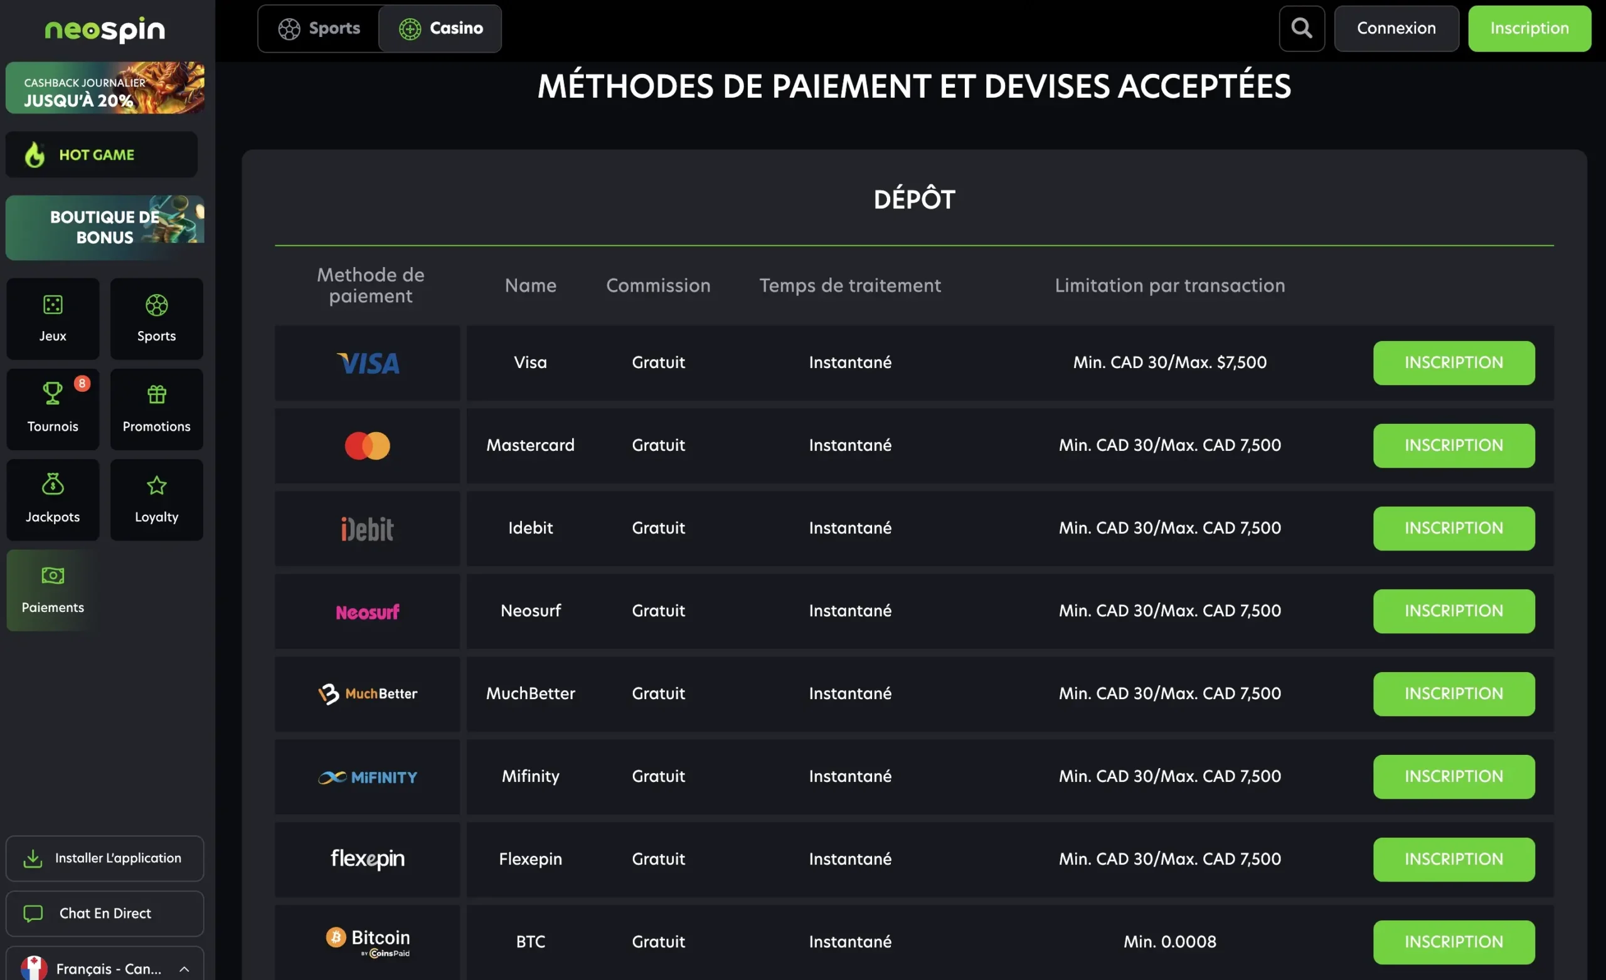Viewport: 1606px width, 980px height.
Task: Click the Hot Game flame icon
Action: point(35,155)
